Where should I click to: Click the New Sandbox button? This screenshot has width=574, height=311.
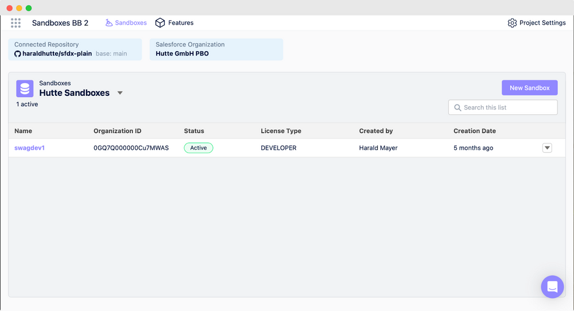coord(530,88)
